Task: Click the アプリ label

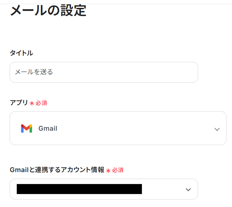Action: point(19,102)
